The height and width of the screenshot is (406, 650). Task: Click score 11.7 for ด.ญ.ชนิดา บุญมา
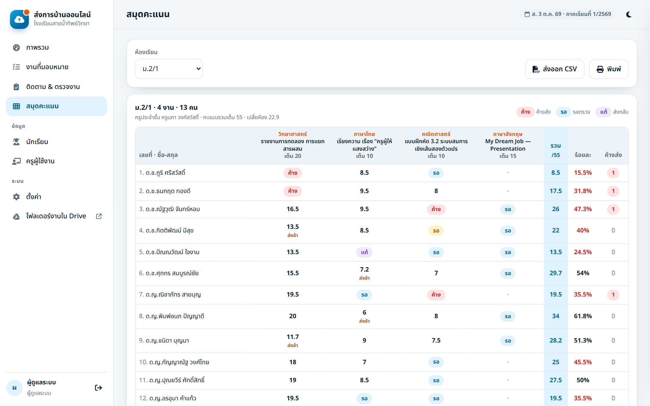pyautogui.click(x=292, y=337)
